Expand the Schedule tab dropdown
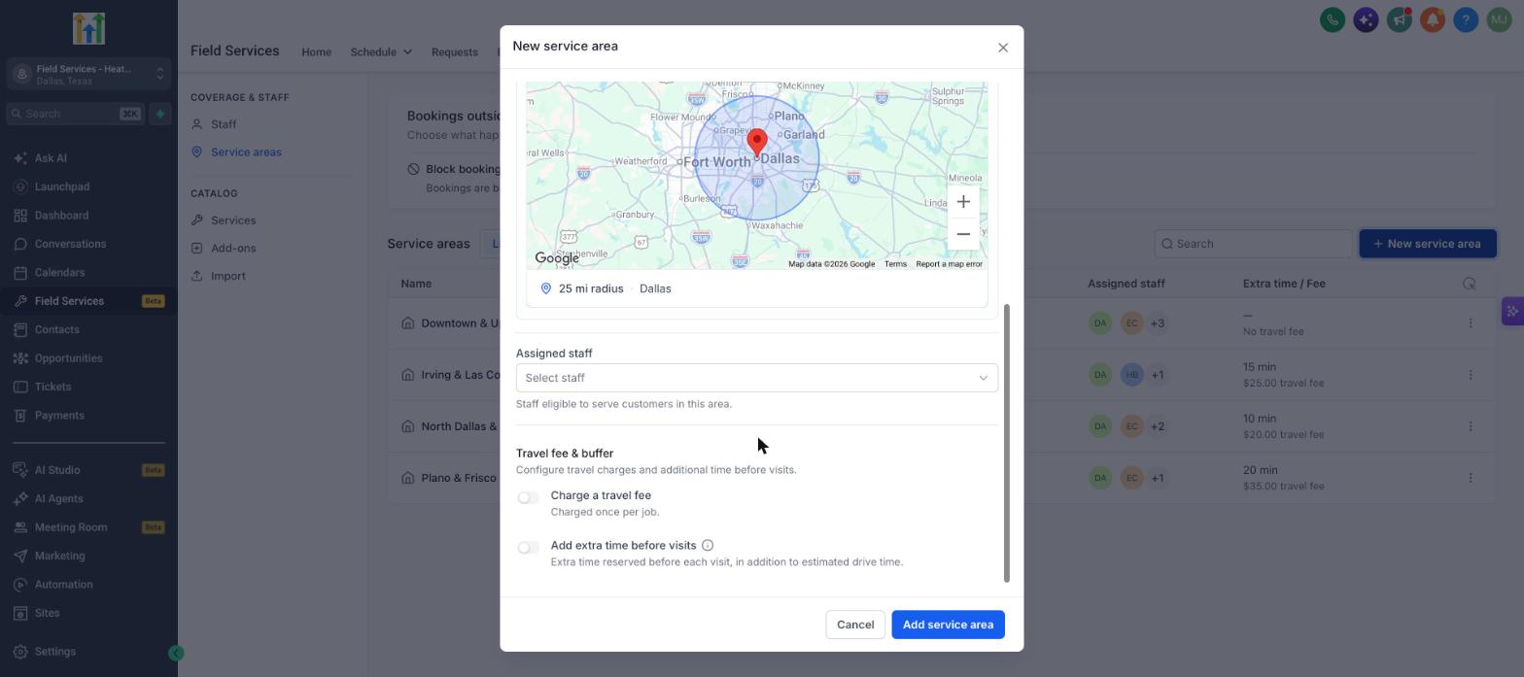This screenshot has height=677, width=1524. [381, 52]
